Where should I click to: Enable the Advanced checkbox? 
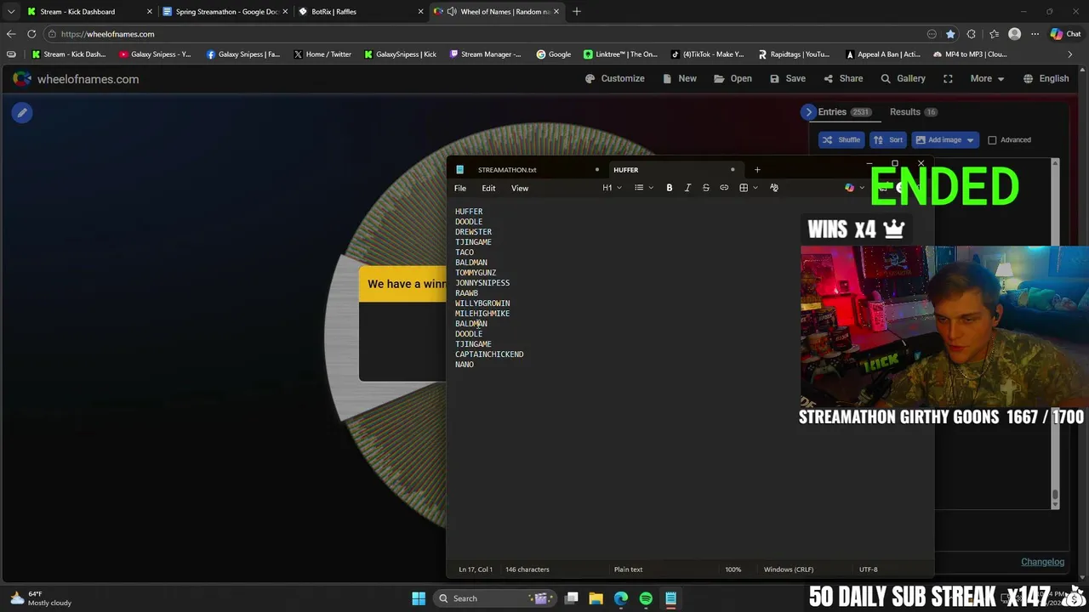point(992,140)
